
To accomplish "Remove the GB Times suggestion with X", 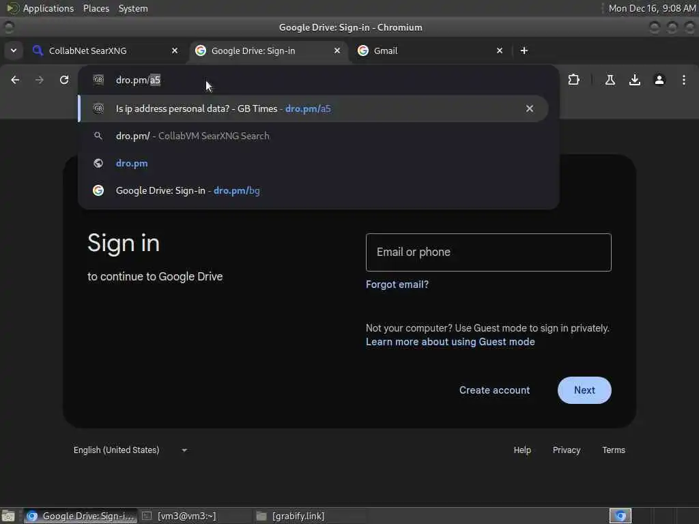I will click(529, 108).
